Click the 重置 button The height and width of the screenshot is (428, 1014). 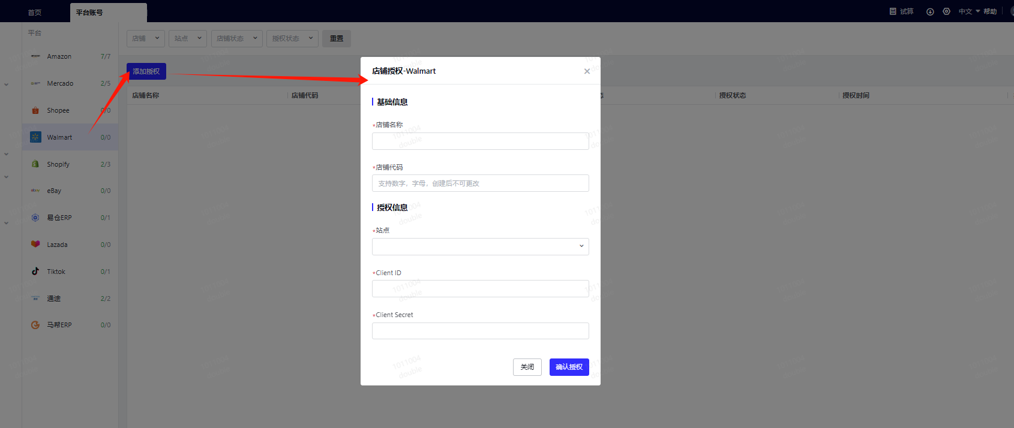click(x=337, y=38)
